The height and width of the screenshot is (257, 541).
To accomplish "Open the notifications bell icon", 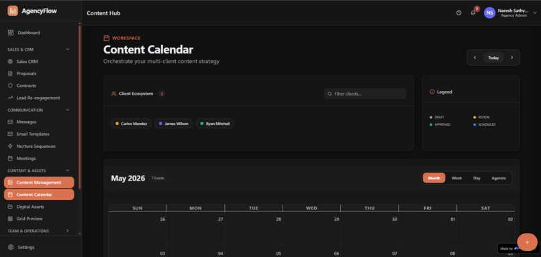I will [473, 13].
